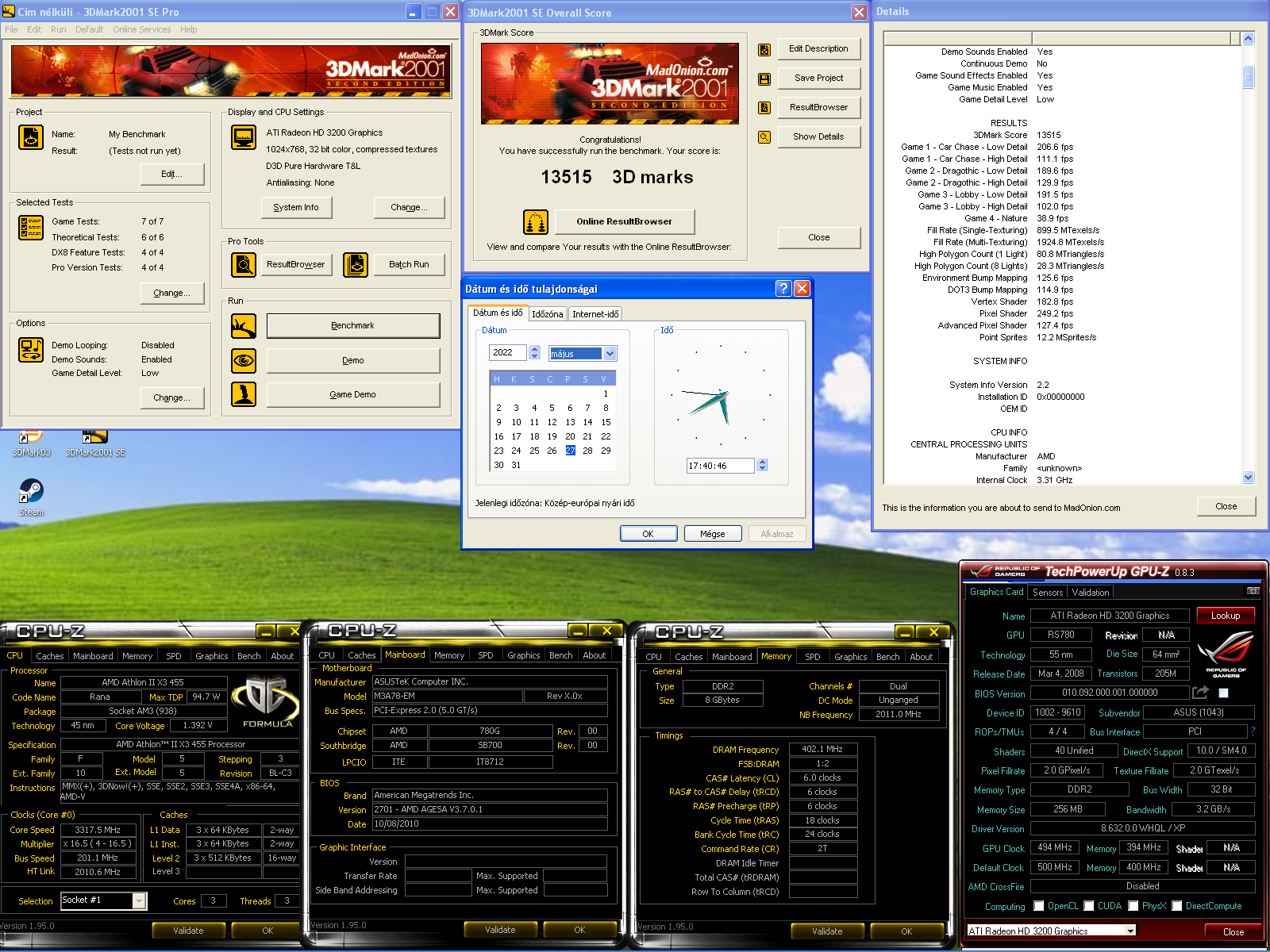This screenshot has width=1270, height=952.
Task: Click the eye icon beside Demo
Action: (x=244, y=360)
